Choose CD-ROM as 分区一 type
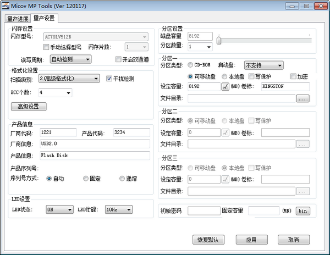Image resolution: width=330 pixels, height=255 pixels. pyautogui.click(x=191, y=65)
